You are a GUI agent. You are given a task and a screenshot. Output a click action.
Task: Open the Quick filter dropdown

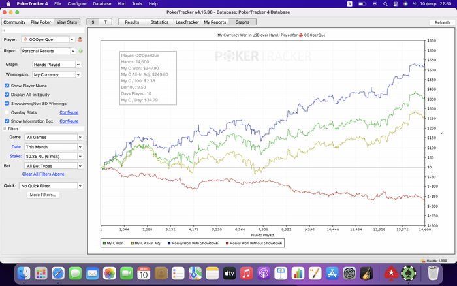click(x=51, y=185)
